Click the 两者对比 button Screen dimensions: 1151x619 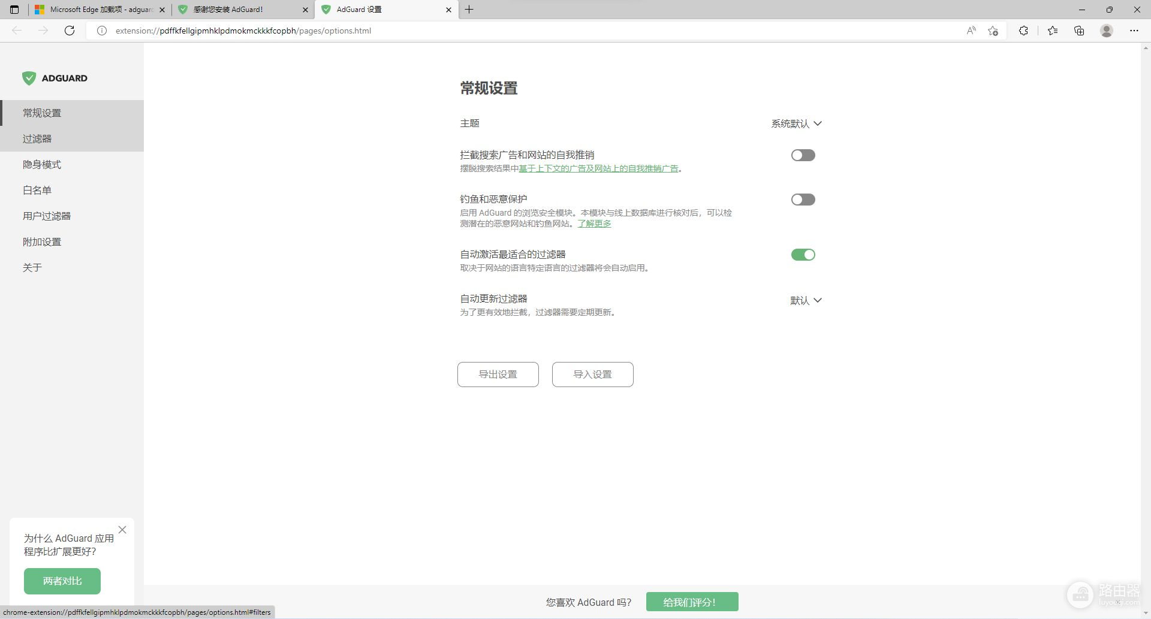pyautogui.click(x=62, y=581)
